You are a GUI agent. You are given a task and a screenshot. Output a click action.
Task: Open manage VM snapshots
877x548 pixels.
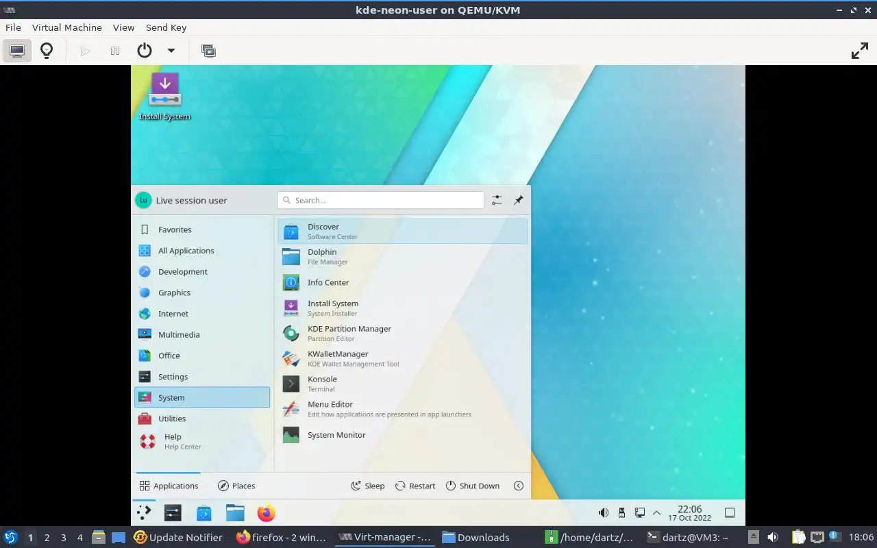(x=208, y=51)
